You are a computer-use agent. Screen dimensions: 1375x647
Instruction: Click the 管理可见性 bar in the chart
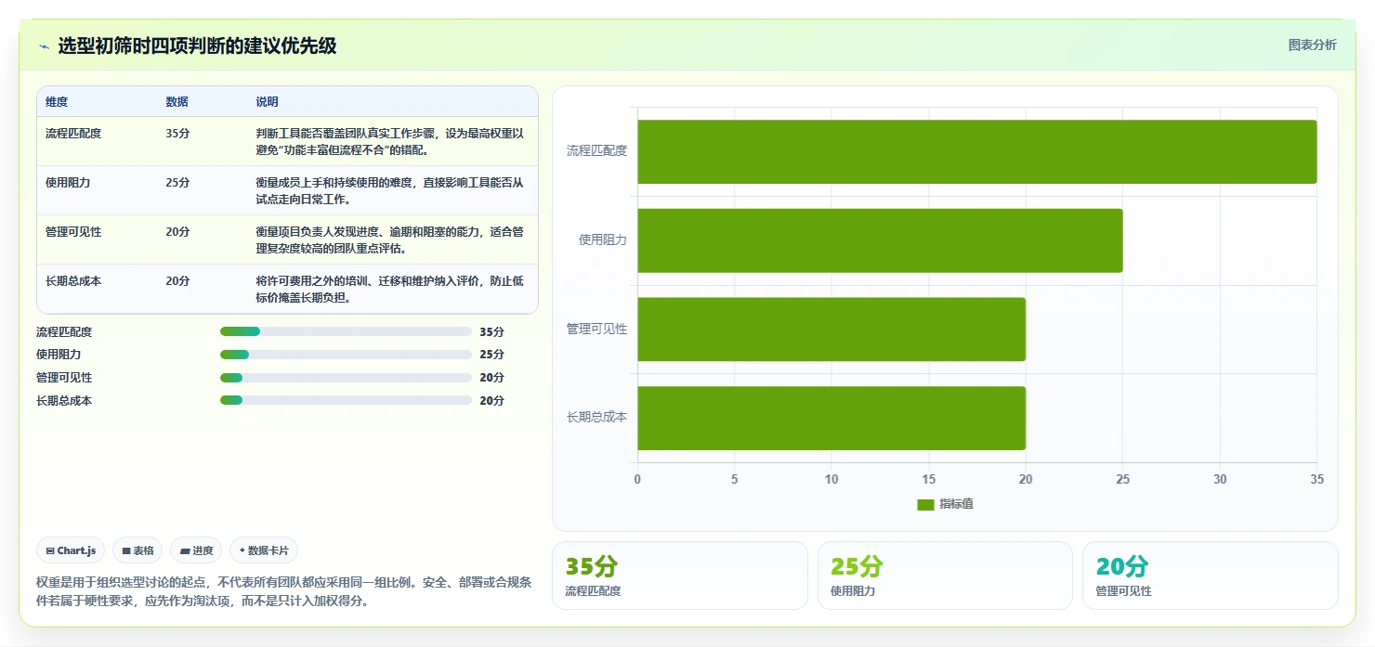(832, 330)
